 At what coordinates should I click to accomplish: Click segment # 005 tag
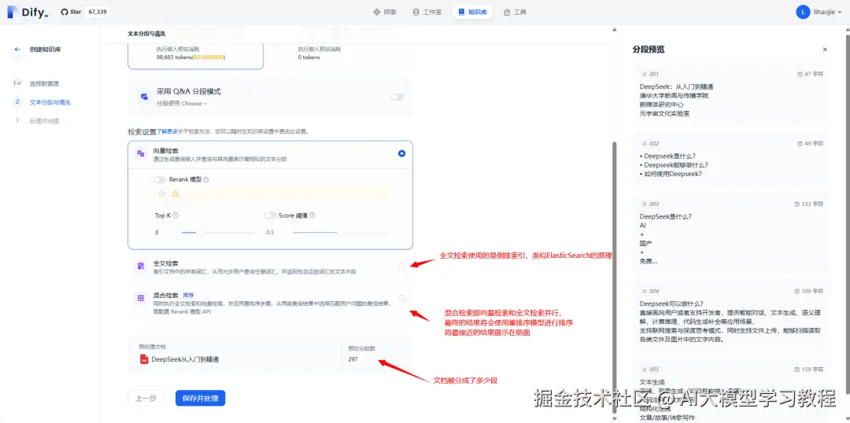tap(651, 370)
